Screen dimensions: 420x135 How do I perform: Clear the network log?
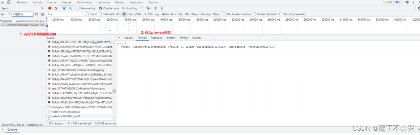click(x=56, y=8)
